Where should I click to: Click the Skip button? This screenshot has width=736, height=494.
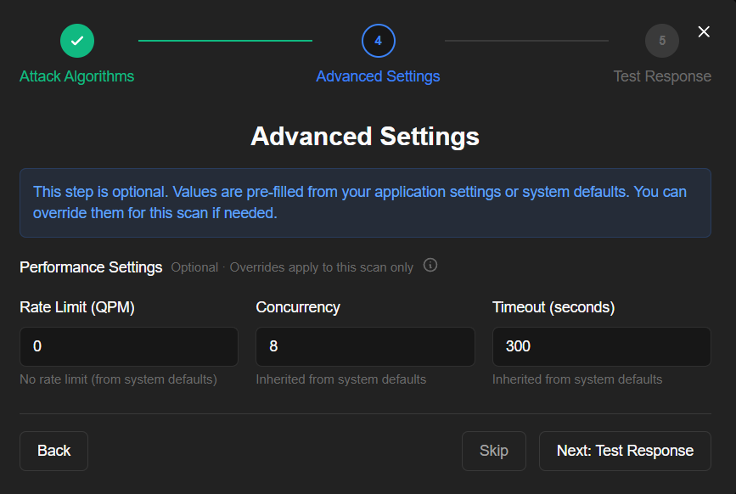(x=494, y=451)
